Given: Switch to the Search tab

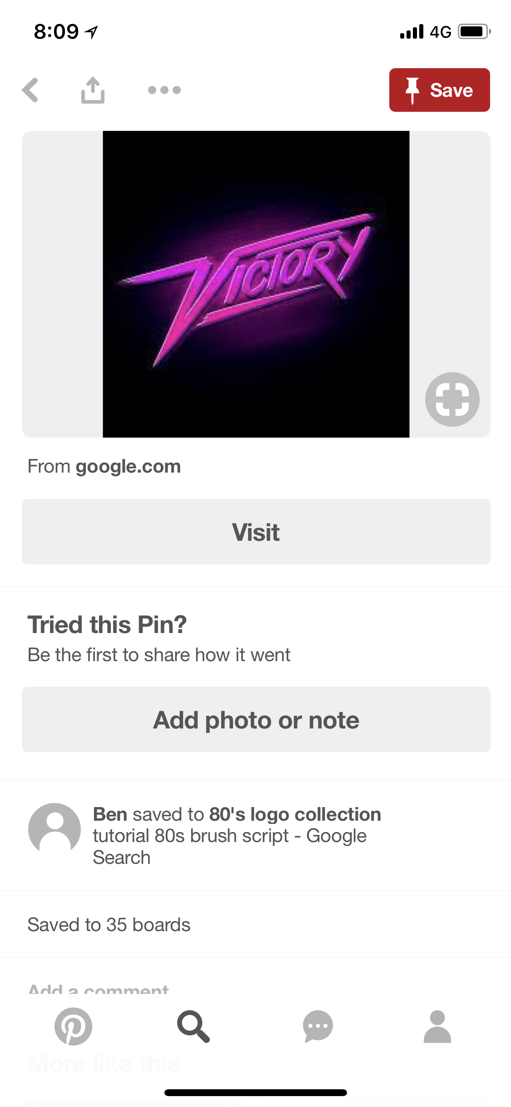Looking at the screenshot, I should click(193, 1026).
